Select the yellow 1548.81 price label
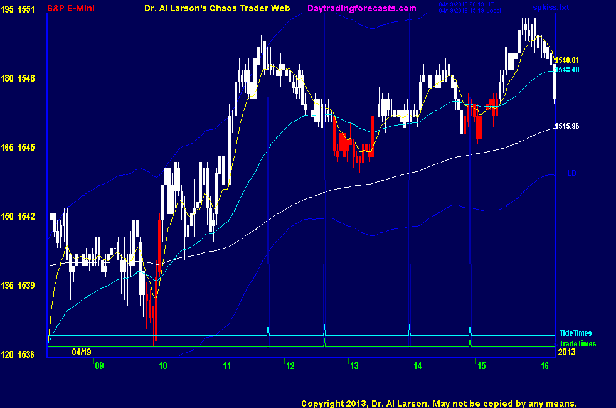Viewport: 616px width, 408px height. [x=566, y=60]
